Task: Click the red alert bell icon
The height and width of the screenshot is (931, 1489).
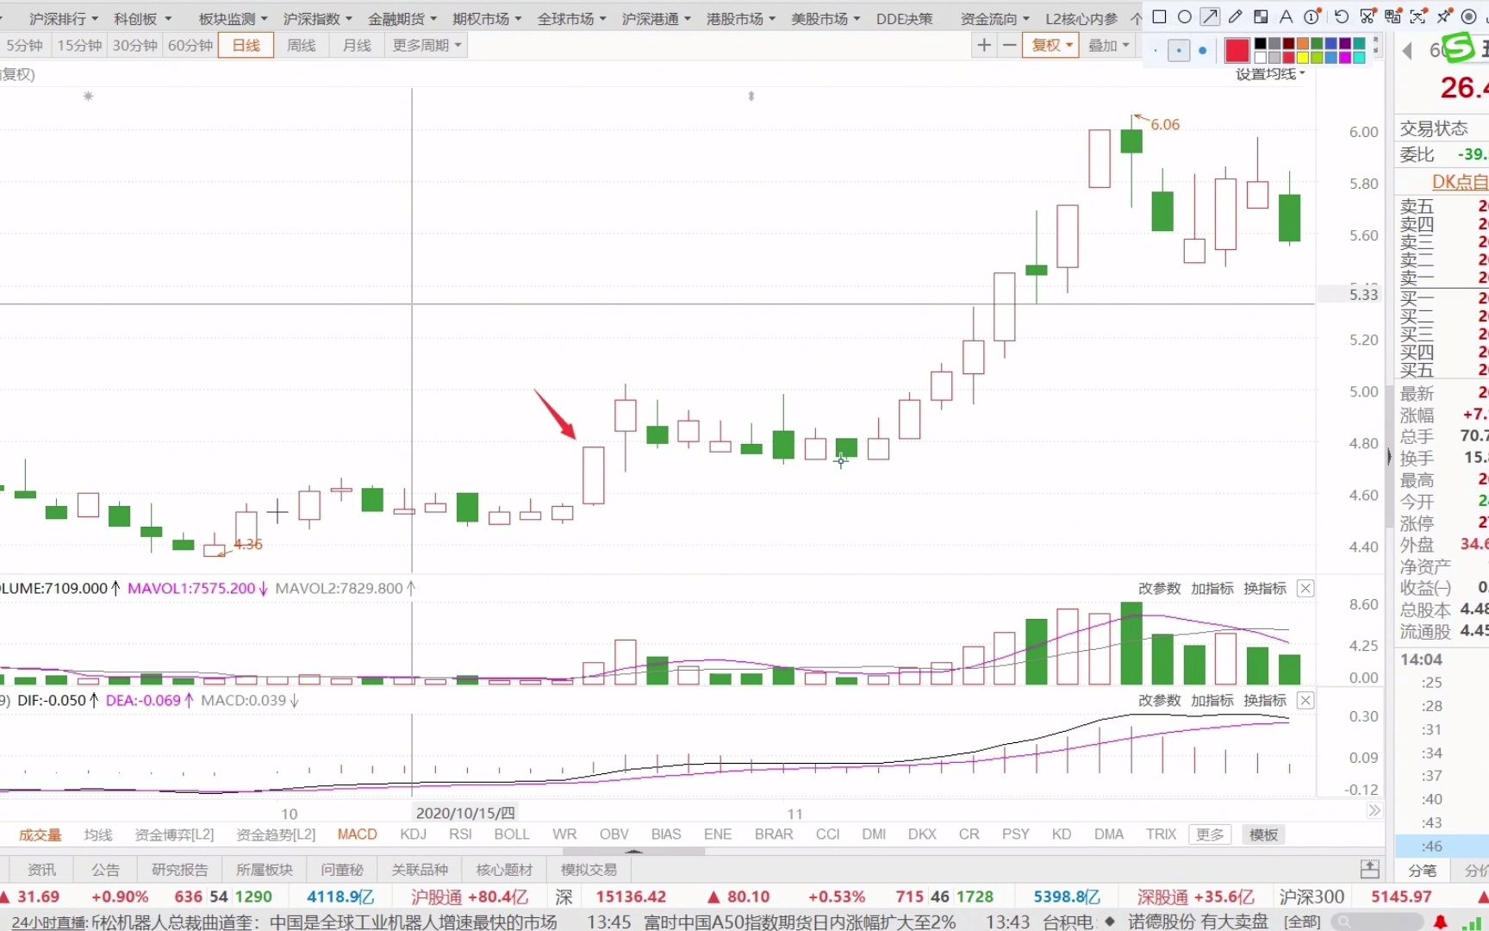Action: pyautogui.click(x=1440, y=922)
